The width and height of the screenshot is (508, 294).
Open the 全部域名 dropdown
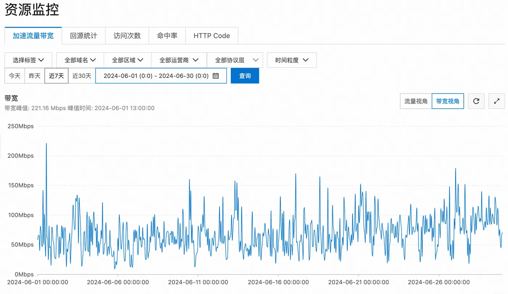click(x=80, y=60)
